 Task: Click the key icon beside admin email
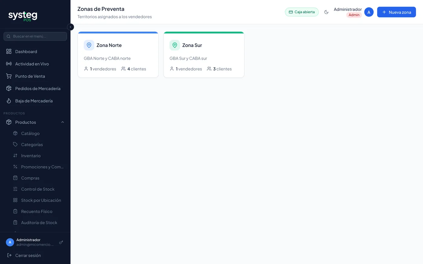[x=61, y=242]
